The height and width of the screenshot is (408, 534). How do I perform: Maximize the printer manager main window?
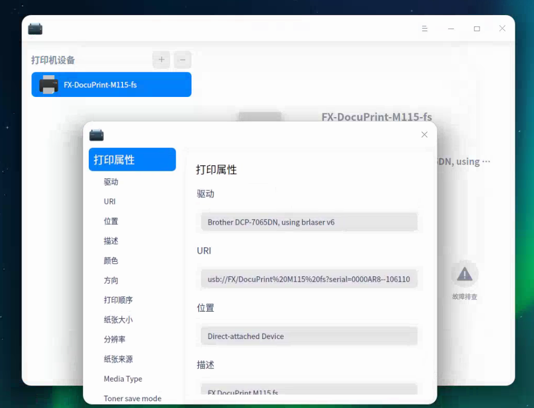[477, 29]
